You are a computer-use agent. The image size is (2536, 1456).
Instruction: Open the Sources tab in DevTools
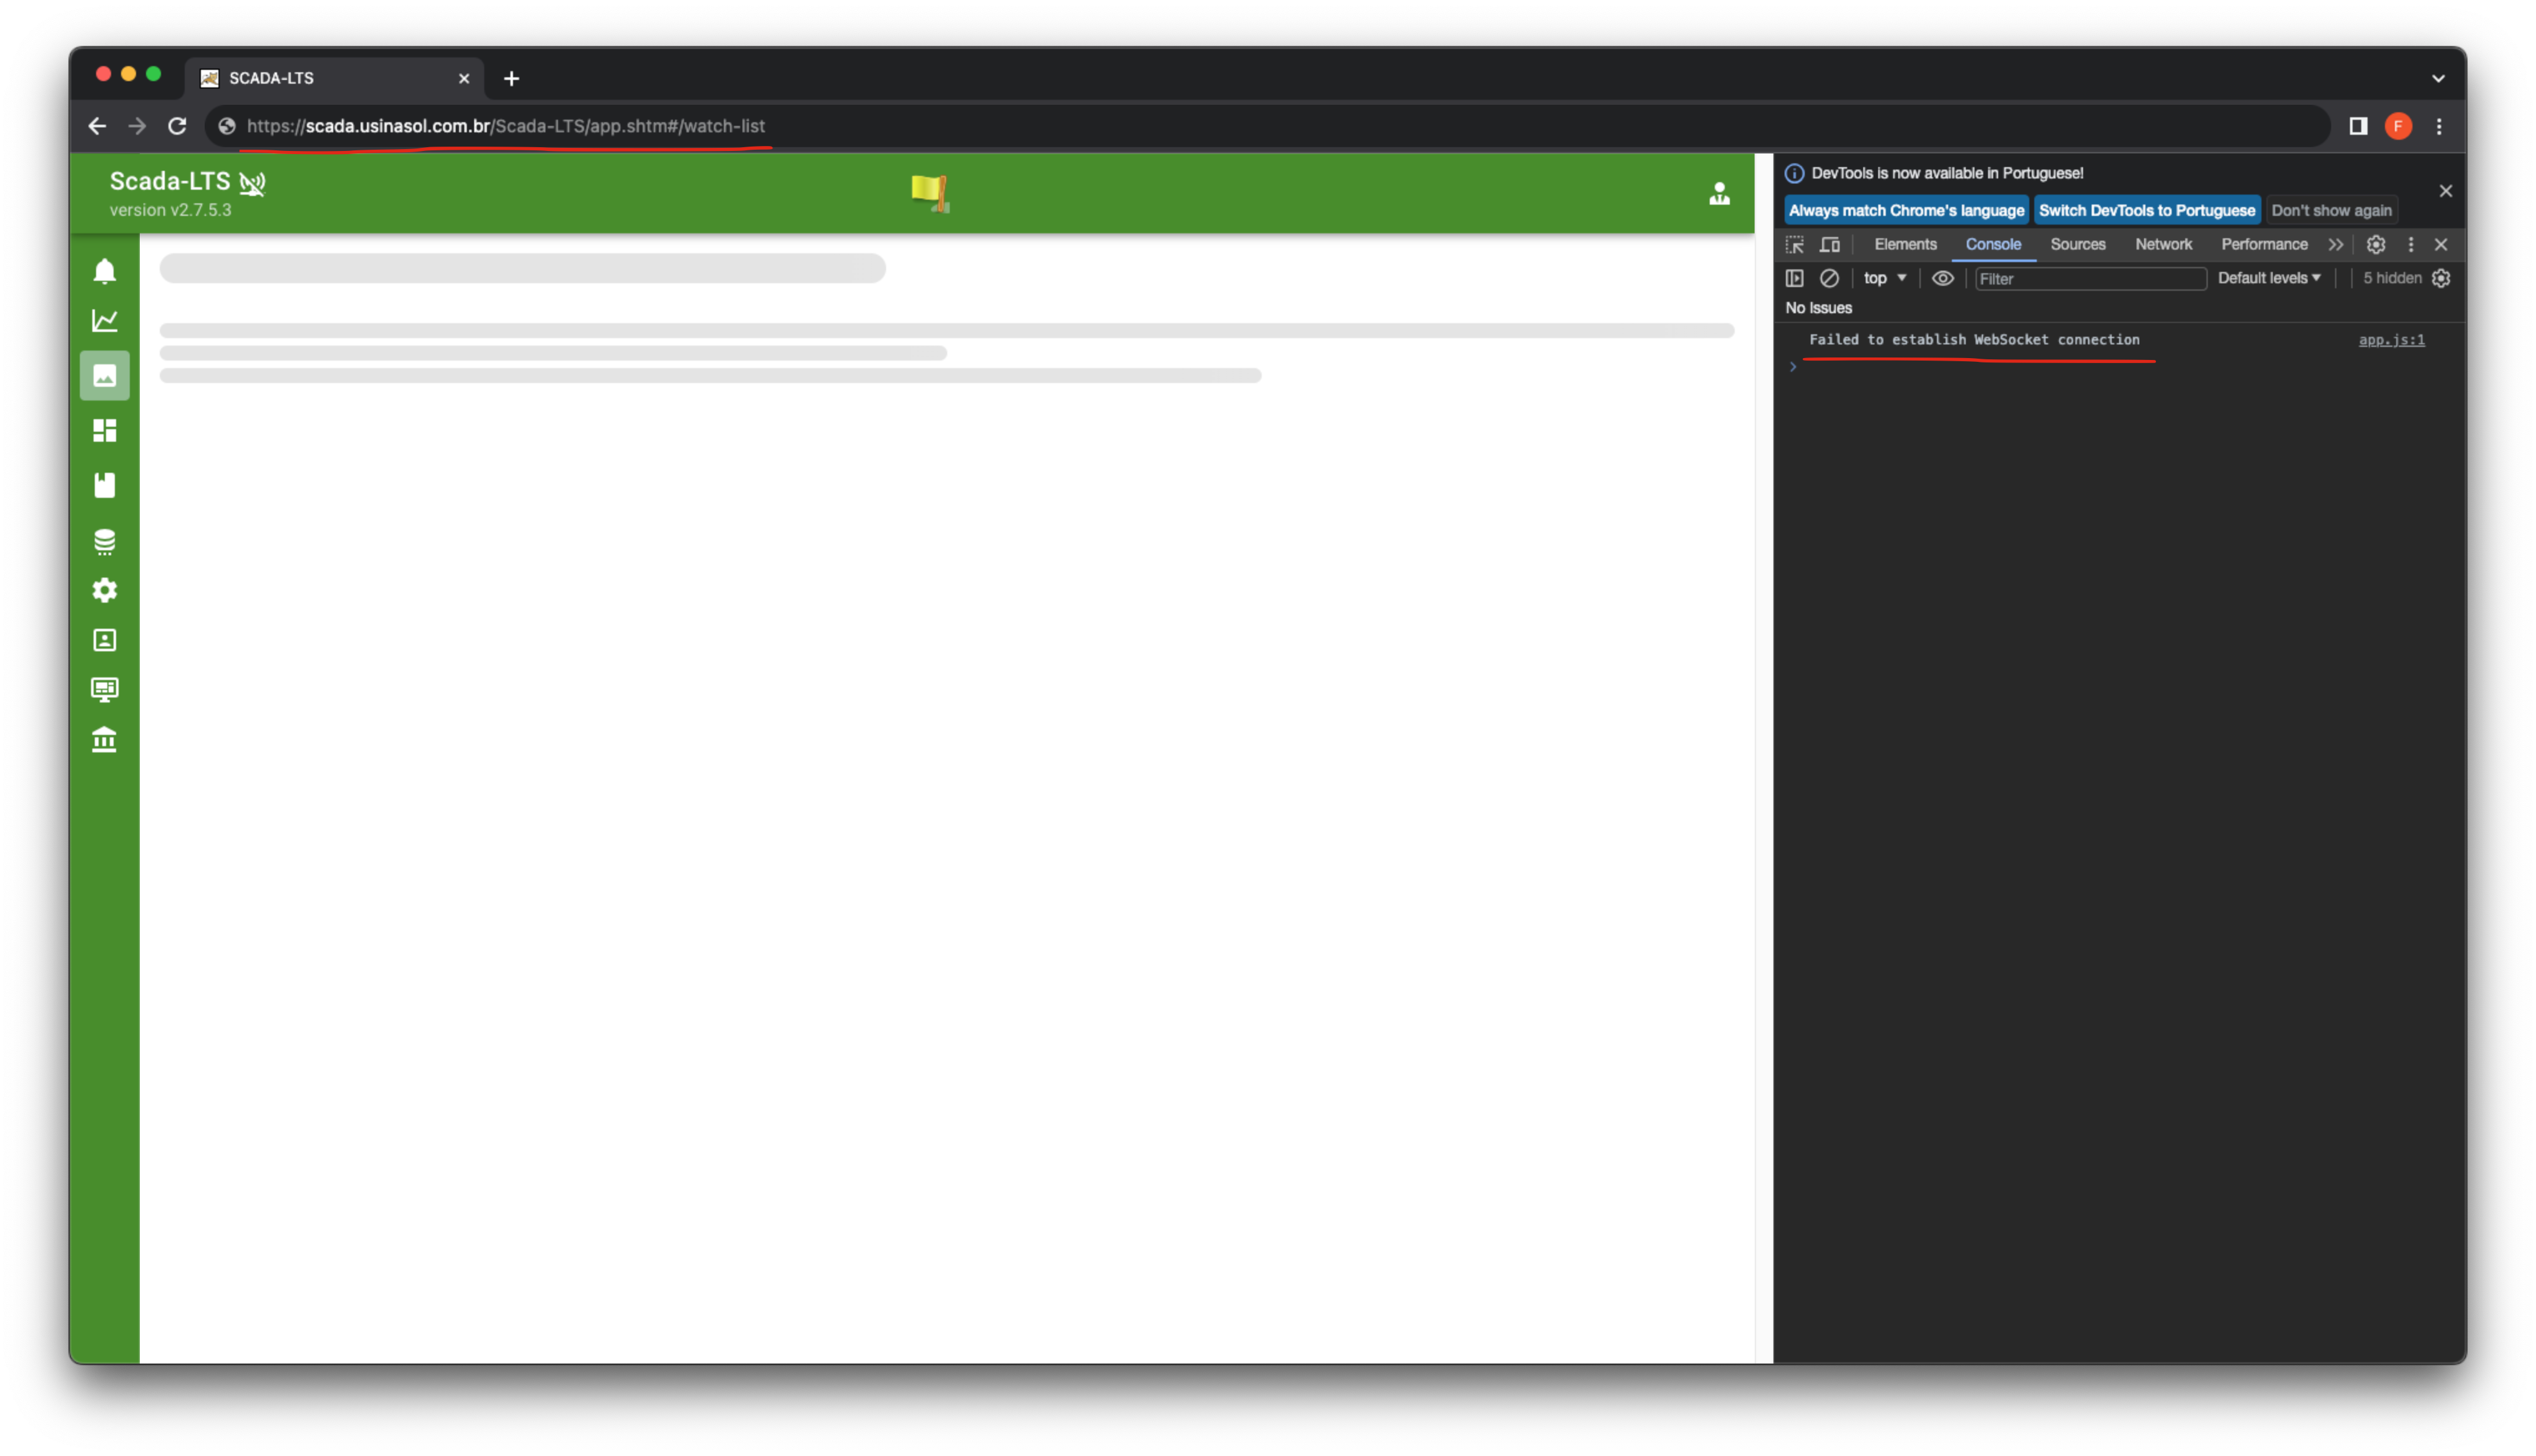(x=2078, y=244)
